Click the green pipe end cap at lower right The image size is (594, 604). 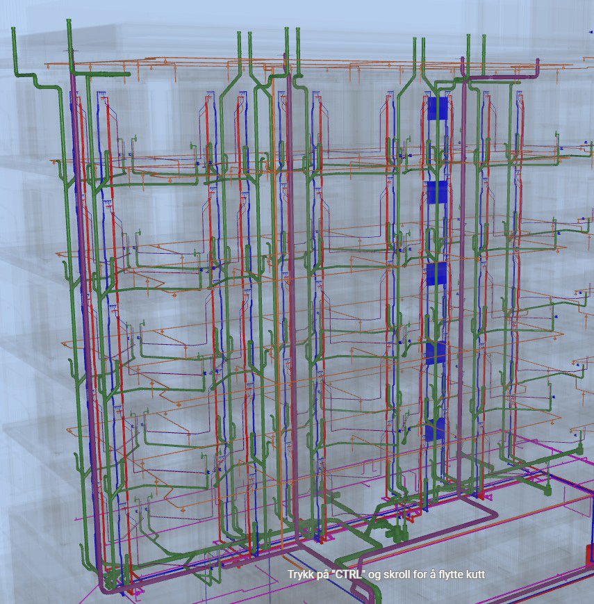pyautogui.click(x=547, y=491)
